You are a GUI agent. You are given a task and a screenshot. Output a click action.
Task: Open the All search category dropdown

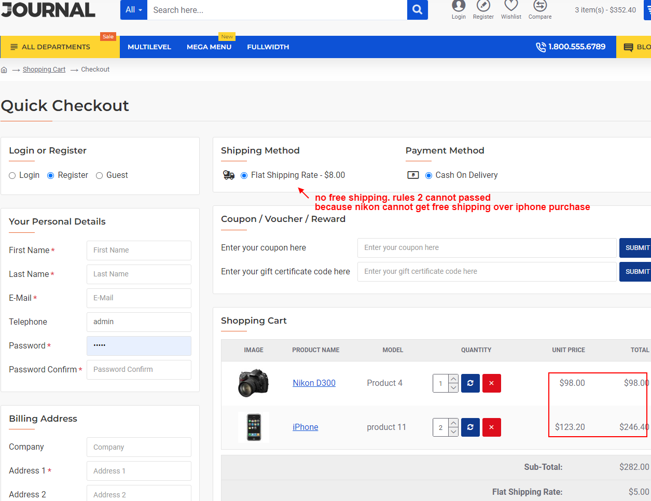point(134,10)
